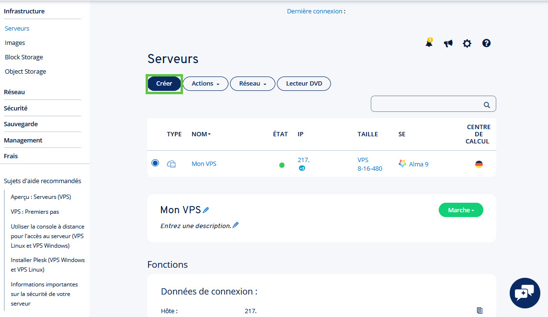Click the Mon VPS detail heading
Image resolution: width=548 pixels, height=317 pixels.
(180, 210)
